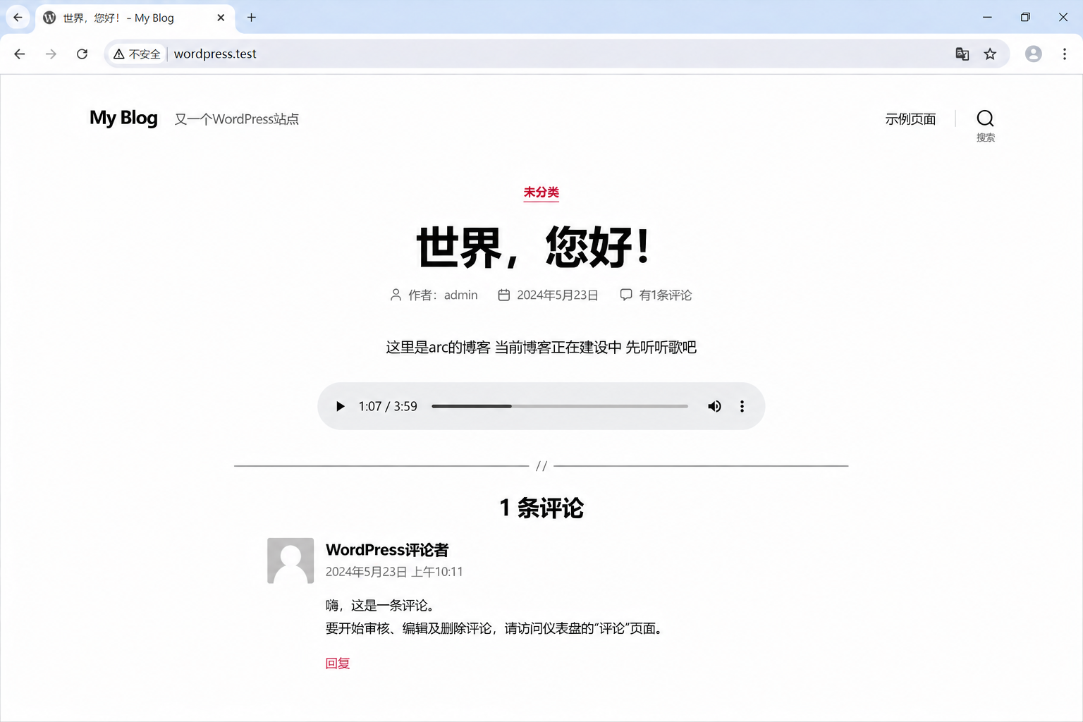This screenshot has height=722, width=1083.
Task: Minimize the browser window
Action: click(x=987, y=18)
